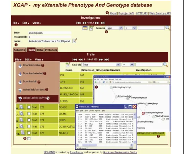This screenshot has height=154, width=184.
Task: Tick the checkbox for trait 176 AD.121C
Action: pos(29,133)
